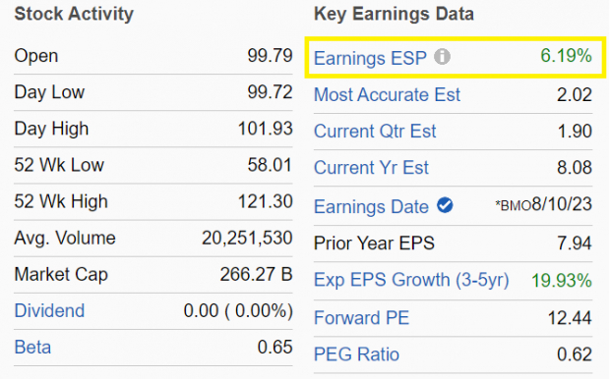The height and width of the screenshot is (379, 610).
Task: Open the Exp EPS Growth (3-5yr) link
Action: pyautogui.click(x=411, y=280)
